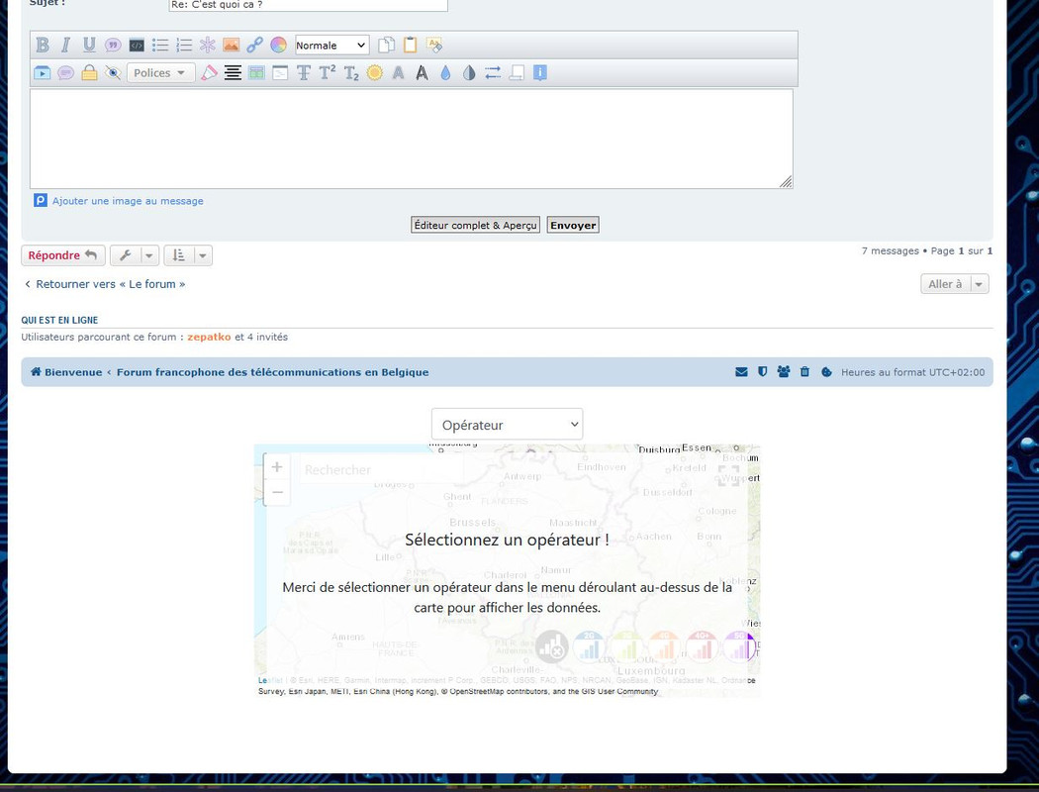Click the blue info icon
The width and height of the screenshot is (1039, 792).
click(540, 73)
